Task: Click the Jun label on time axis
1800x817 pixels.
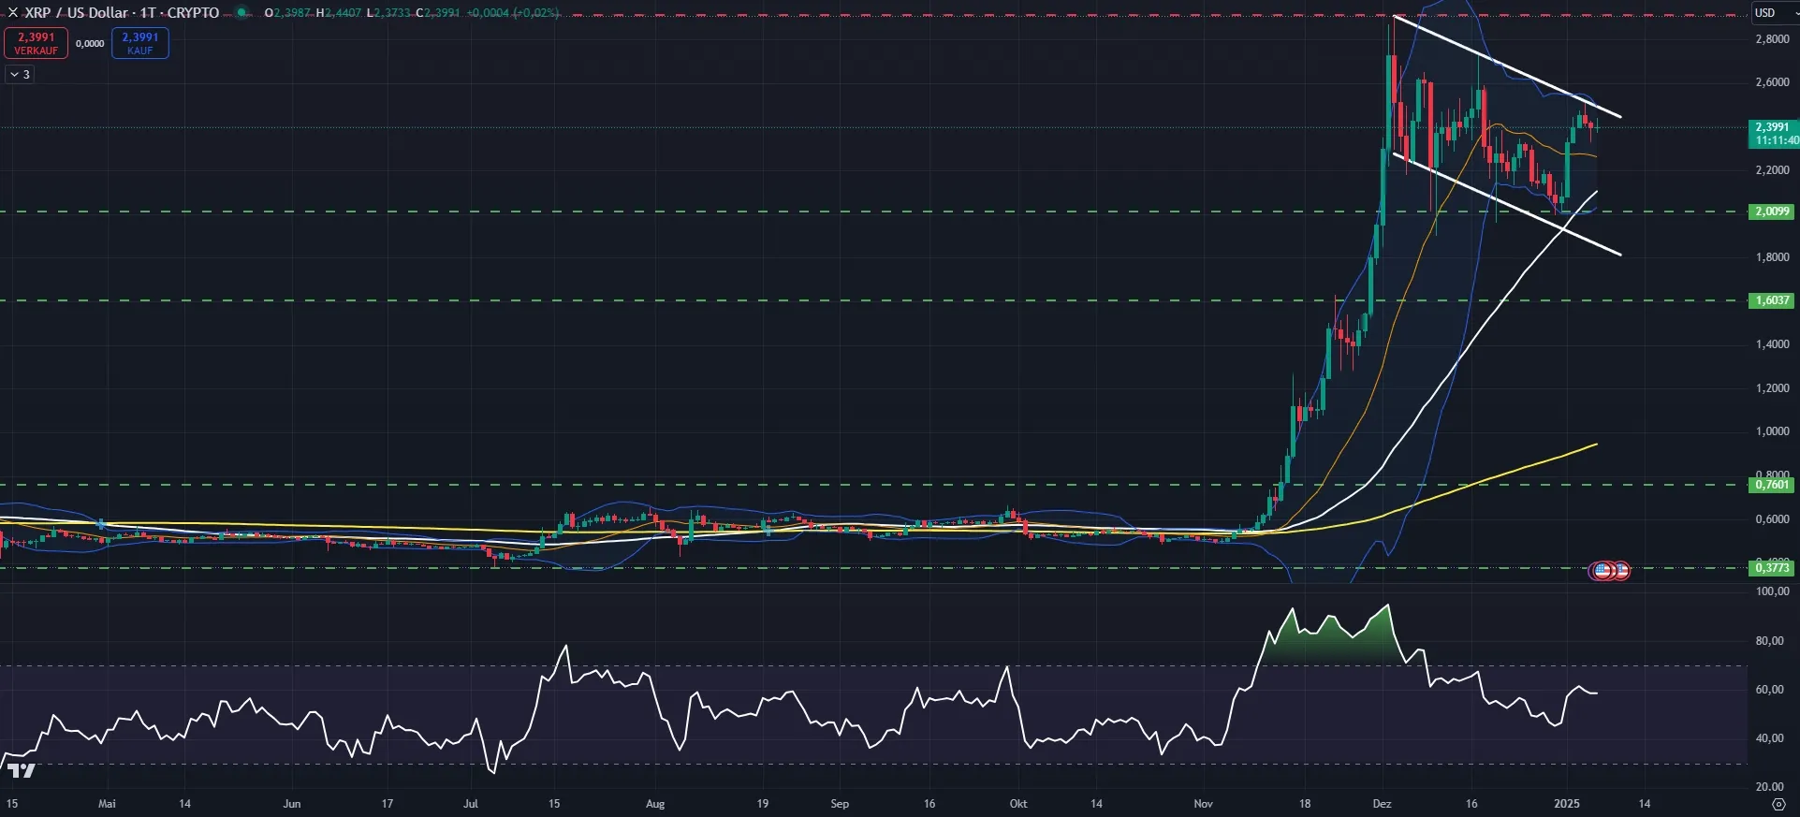Action: click(292, 804)
